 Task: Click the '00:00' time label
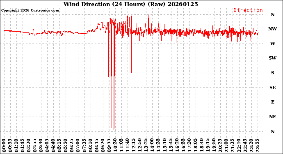click(4, 145)
